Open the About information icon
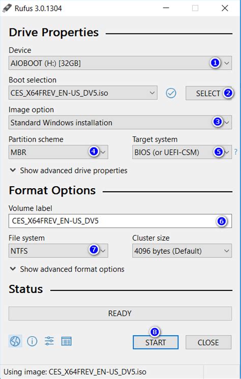Image resolution: width=241 pixels, height=379 pixels. click(32, 341)
